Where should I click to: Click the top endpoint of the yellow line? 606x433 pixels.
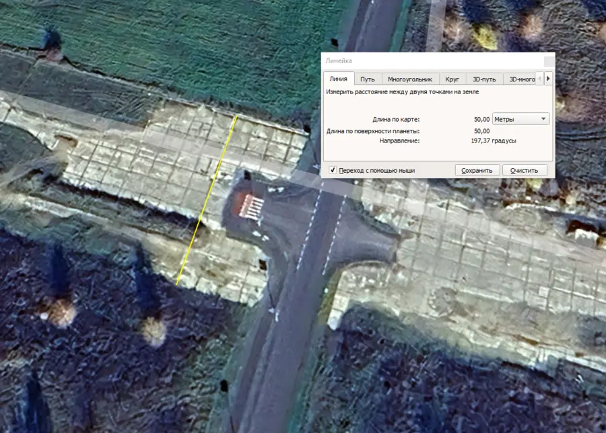tap(236, 116)
